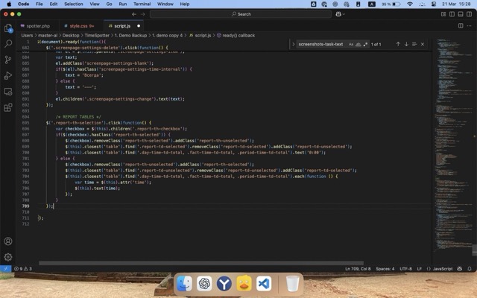Toggle Match Whole Word in find widget
Image resolution: width=477 pixels, height=298 pixels.
point(358,44)
